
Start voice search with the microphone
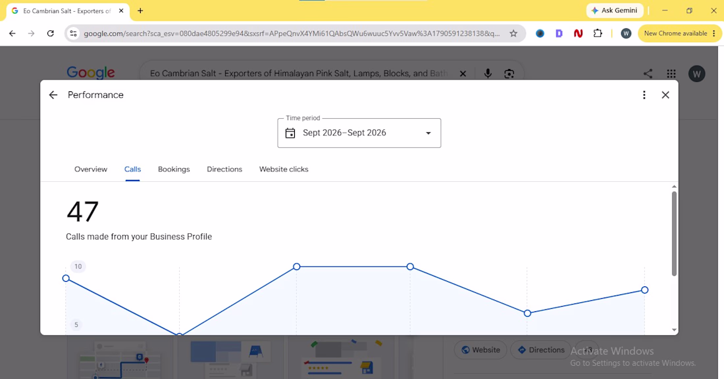[488, 74]
